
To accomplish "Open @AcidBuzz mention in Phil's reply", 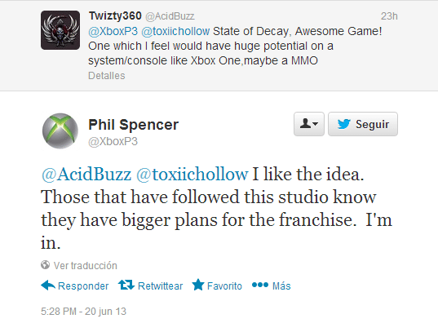I will [x=86, y=175].
